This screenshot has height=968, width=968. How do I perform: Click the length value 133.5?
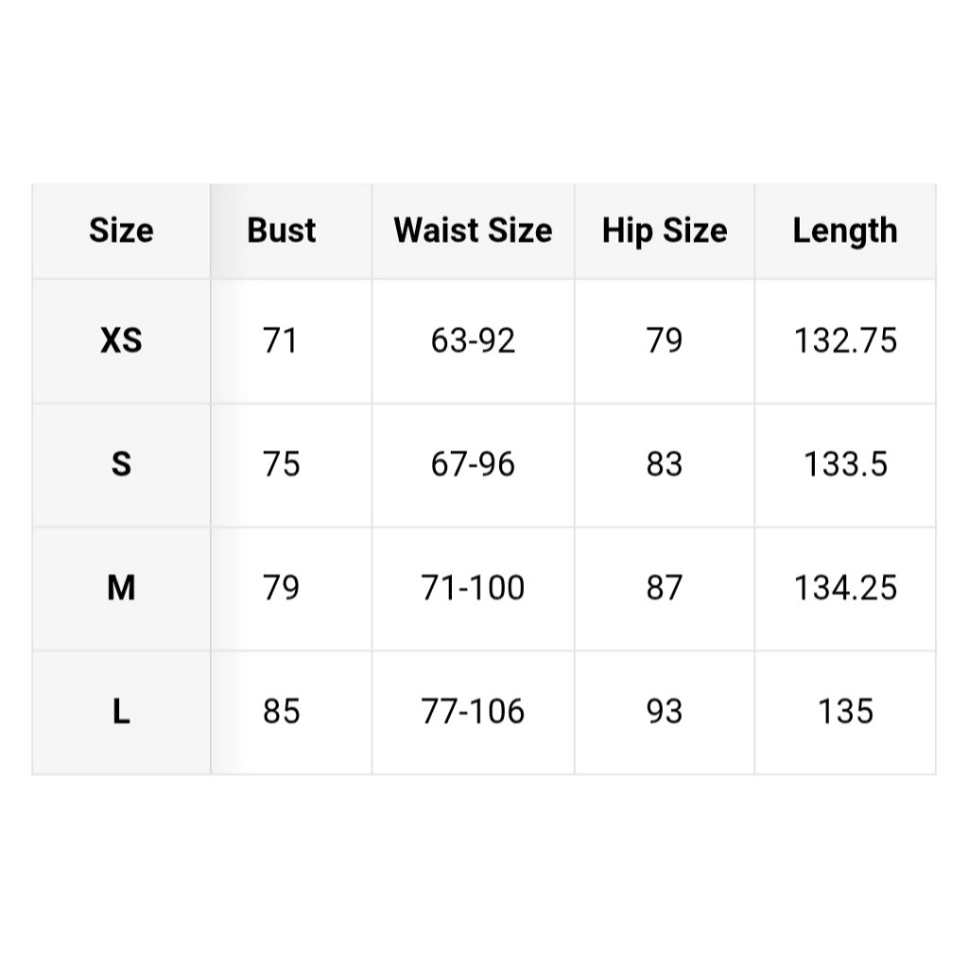click(x=845, y=464)
